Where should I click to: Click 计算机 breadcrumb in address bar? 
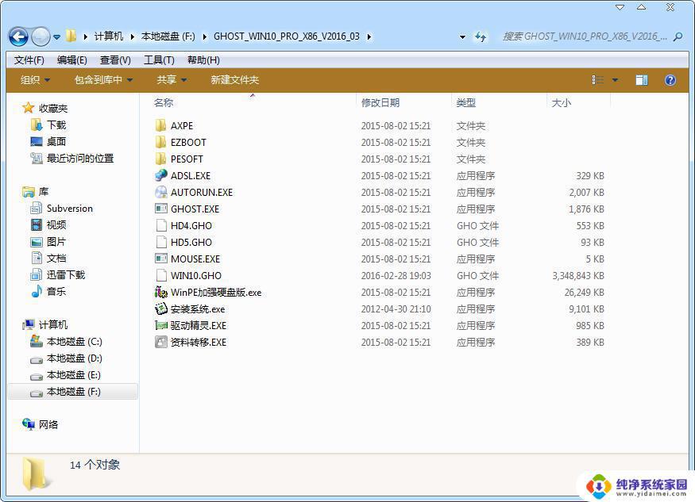coord(109,36)
